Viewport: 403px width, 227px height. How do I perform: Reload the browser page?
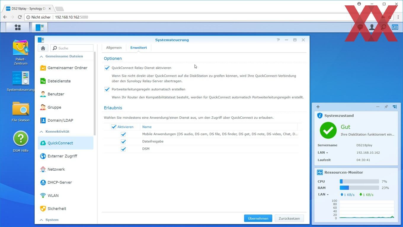(x=20, y=17)
